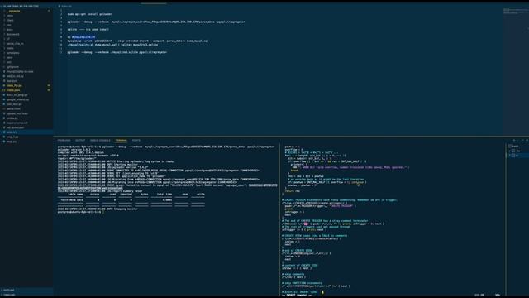
Task: Open .gitignore file in explorer
Action: [13, 67]
